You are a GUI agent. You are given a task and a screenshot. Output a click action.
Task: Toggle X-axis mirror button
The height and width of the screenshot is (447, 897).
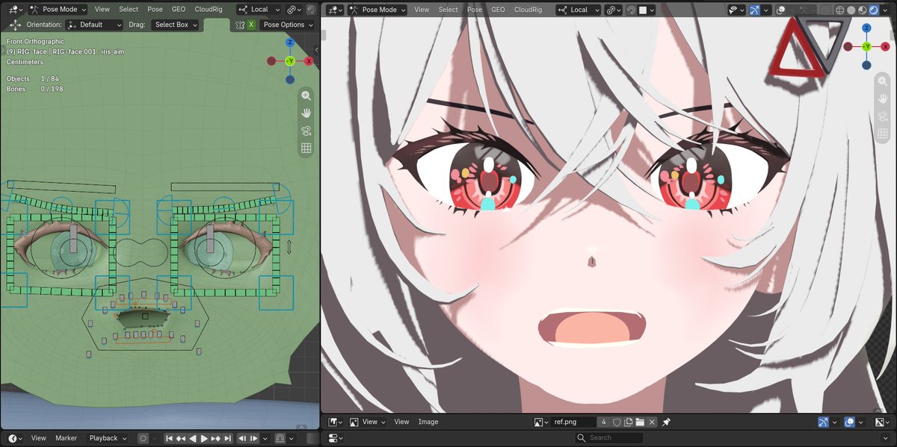tap(251, 25)
